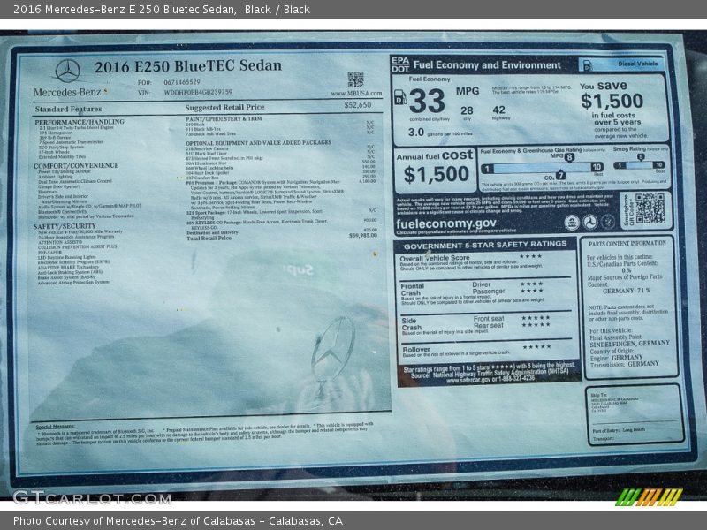
Task: Click the SINDELFINGEN, GERMANY assembly point
Action: 630,344
